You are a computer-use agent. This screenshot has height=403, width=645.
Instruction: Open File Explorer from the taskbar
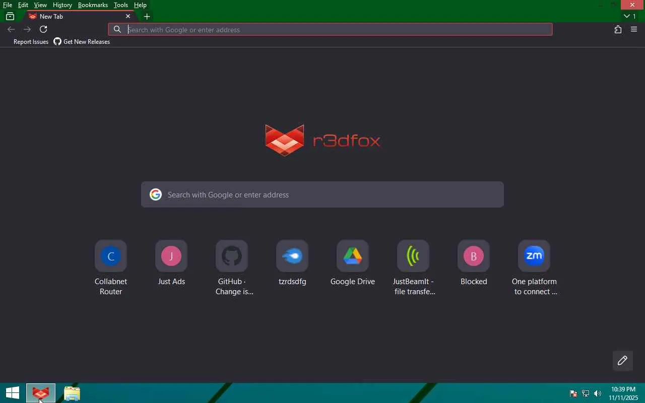pos(72,393)
